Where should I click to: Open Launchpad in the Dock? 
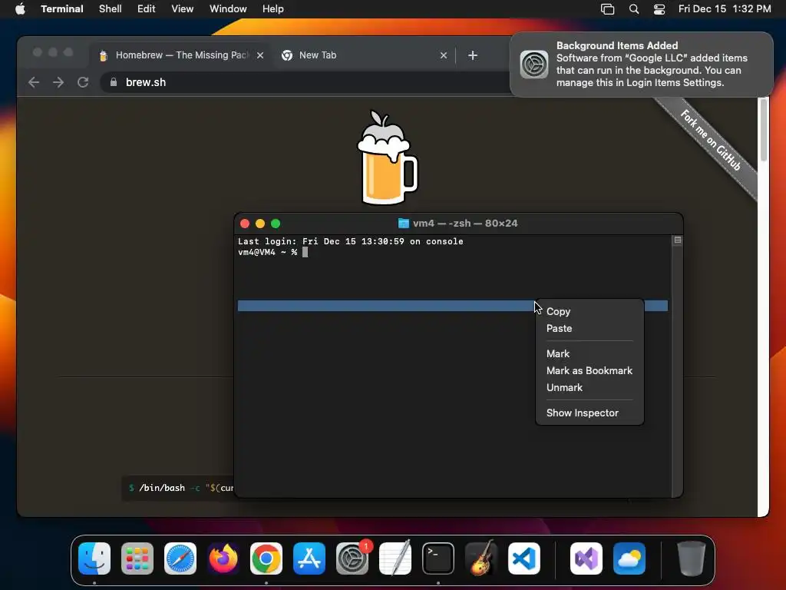point(137,558)
